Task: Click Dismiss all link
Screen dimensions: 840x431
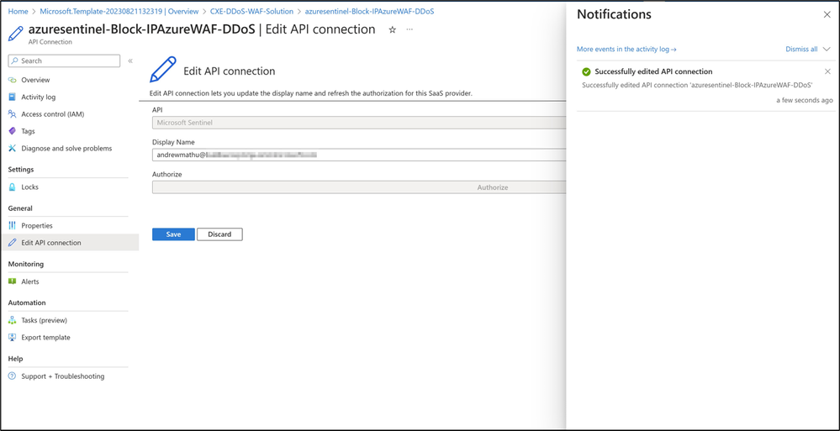Action: 801,50
